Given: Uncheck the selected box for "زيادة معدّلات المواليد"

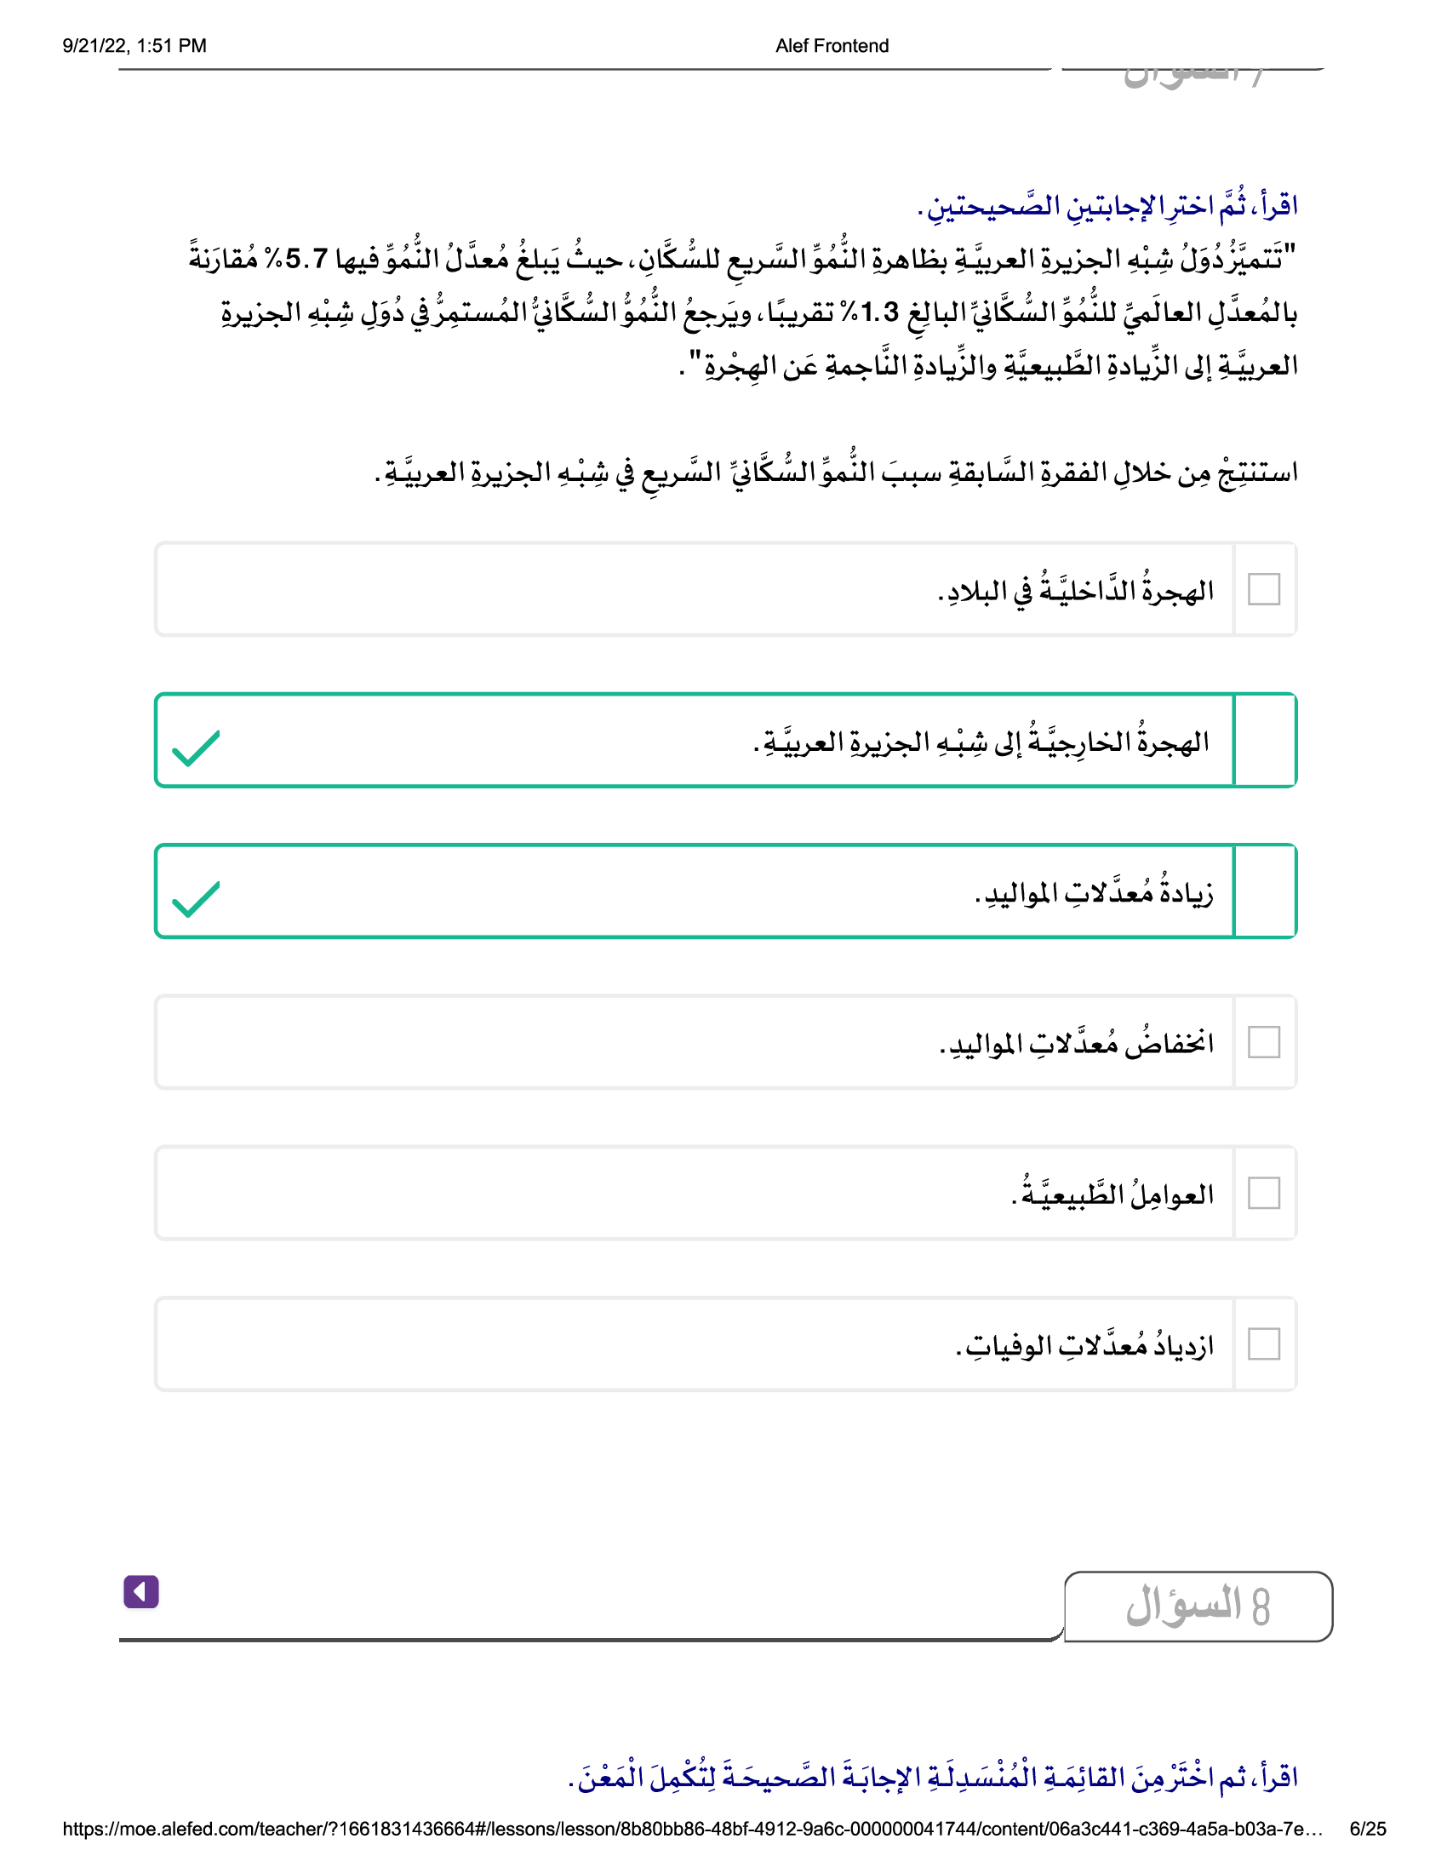Looking at the screenshot, I should (1263, 891).
